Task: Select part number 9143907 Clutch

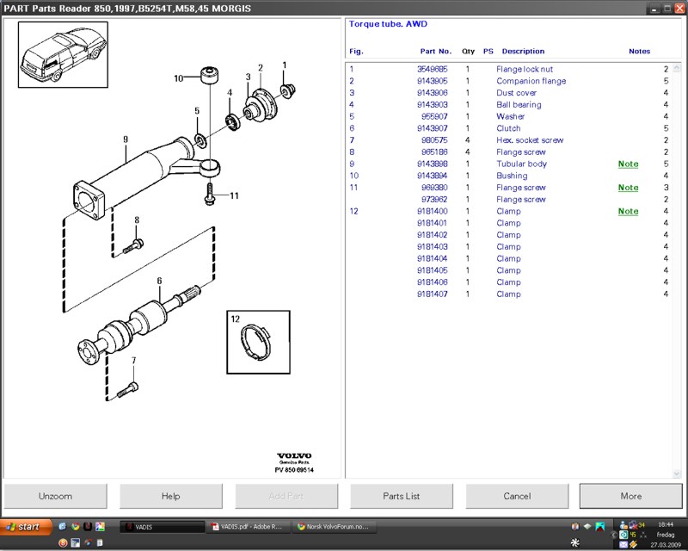Action: pyautogui.click(x=433, y=128)
